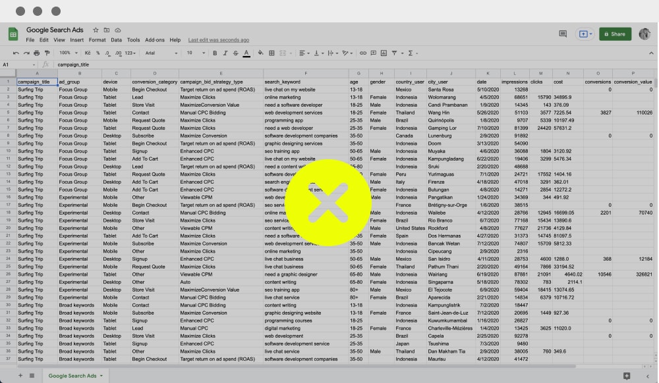Print the spreadsheet

click(x=36, y=53)
